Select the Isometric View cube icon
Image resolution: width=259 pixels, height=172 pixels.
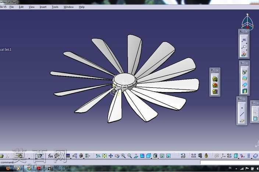point(149,156)
